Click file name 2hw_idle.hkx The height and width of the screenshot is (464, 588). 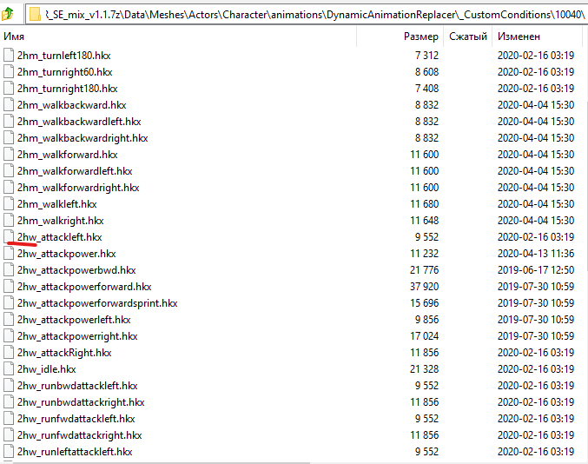[47, 369]
